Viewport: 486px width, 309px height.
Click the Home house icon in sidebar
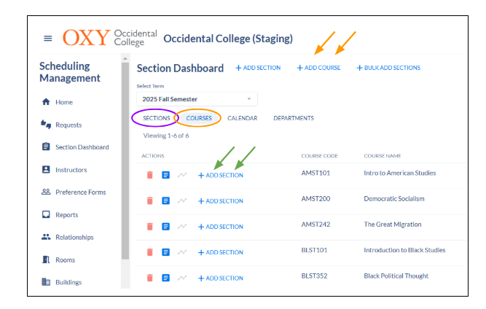click(46, 101)
